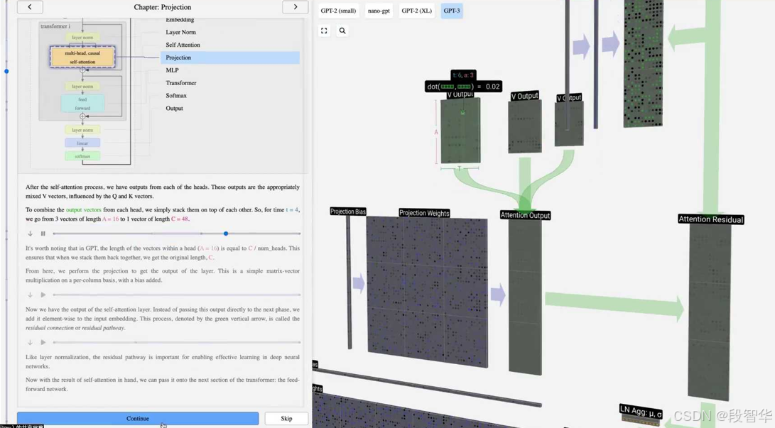Click the 't = 4' highlighted term

click(292, 210)
